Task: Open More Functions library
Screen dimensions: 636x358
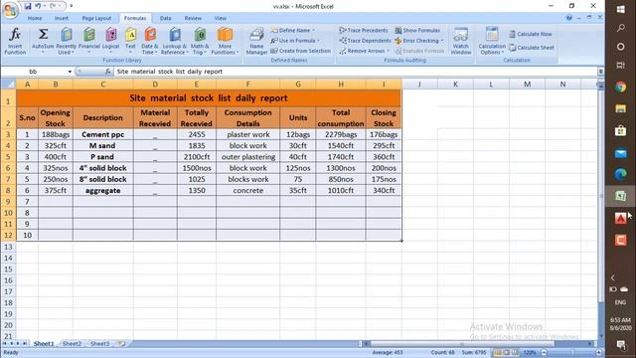Action: (225, 41)
